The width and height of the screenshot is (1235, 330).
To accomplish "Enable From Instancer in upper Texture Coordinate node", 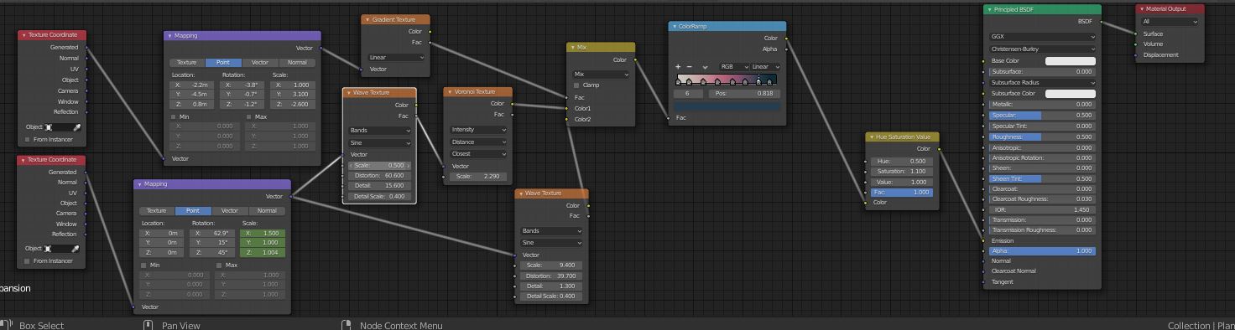I will tap(27, 140).
